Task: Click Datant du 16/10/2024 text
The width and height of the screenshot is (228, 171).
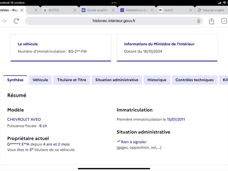Action: (x=143, y=51)
